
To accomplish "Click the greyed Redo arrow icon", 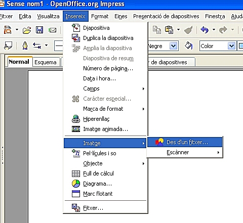I will pos(223,30).
